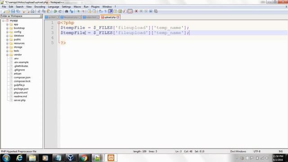Toggle synchronize vertical scrolling
The height and width of the screenshot is (162, 288).
click(89, 11)
